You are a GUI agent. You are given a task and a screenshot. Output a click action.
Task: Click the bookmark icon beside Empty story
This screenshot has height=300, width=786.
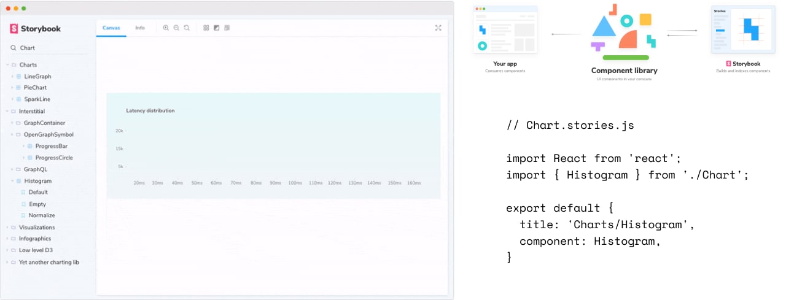23,204
